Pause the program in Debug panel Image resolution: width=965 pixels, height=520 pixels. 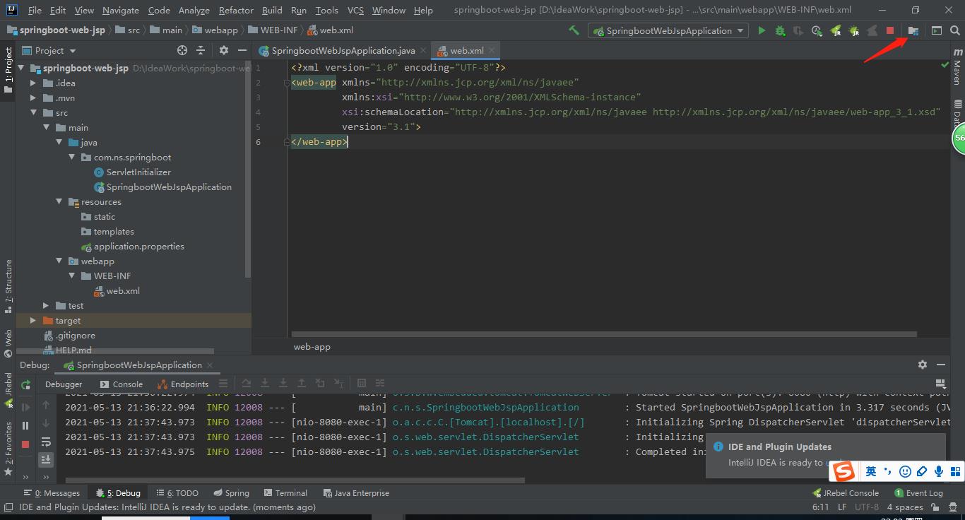pos(25,425)
